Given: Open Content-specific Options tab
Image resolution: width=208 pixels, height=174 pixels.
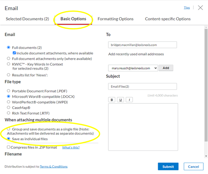Looking at the screenshot, I should pos(168,19).
